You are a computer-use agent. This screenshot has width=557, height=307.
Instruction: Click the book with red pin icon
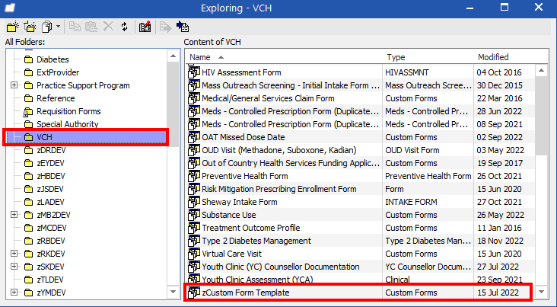pos(145,27)
